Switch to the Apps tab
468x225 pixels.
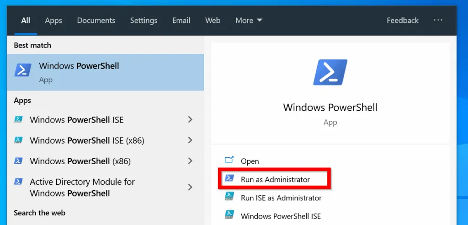pos(53,20)
